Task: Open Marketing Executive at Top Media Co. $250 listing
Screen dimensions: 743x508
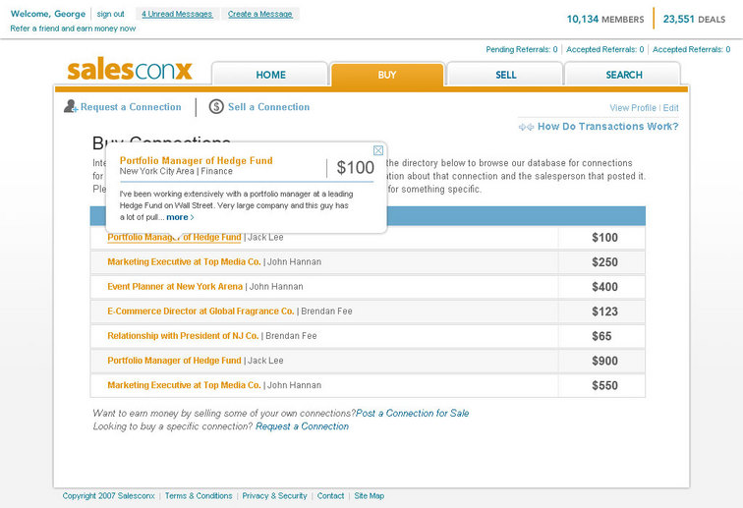Action: point(184,261)
